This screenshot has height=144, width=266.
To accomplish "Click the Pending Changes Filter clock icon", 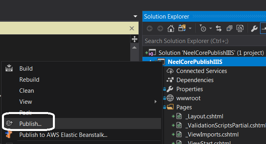I will [x=203, y=28].
